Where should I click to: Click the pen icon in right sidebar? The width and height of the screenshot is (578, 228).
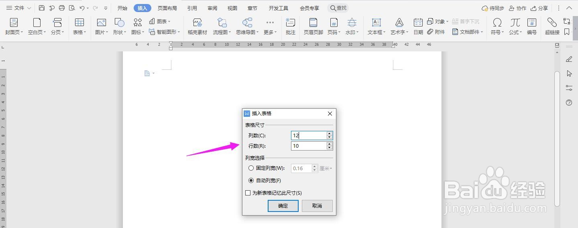(569, 59)
